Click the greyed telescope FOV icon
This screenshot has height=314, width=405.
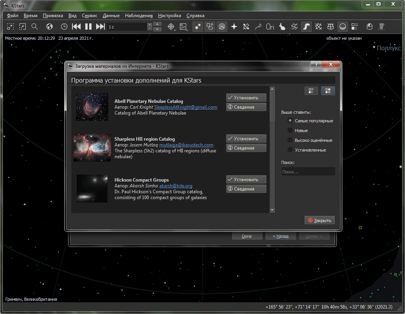point(382,26)
